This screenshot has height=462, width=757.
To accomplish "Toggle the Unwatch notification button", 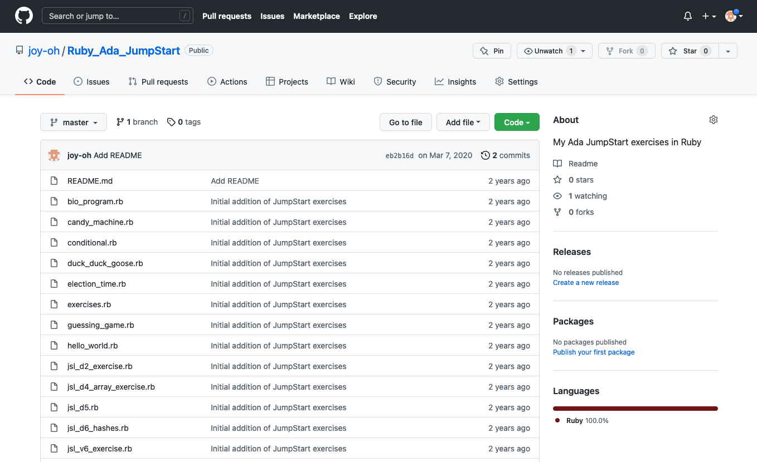I will coord(549,51).
